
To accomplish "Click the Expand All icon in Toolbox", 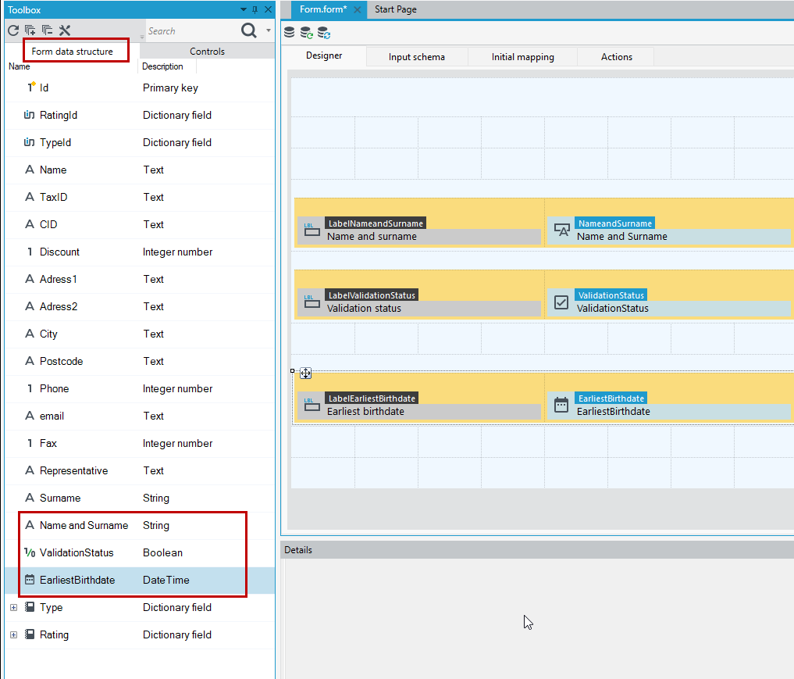I will click(x=30, y=31).
